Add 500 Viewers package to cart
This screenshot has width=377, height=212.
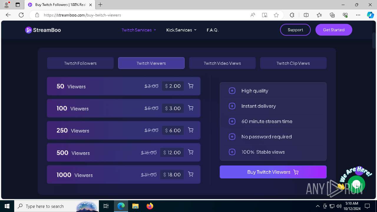click(191, 152)
